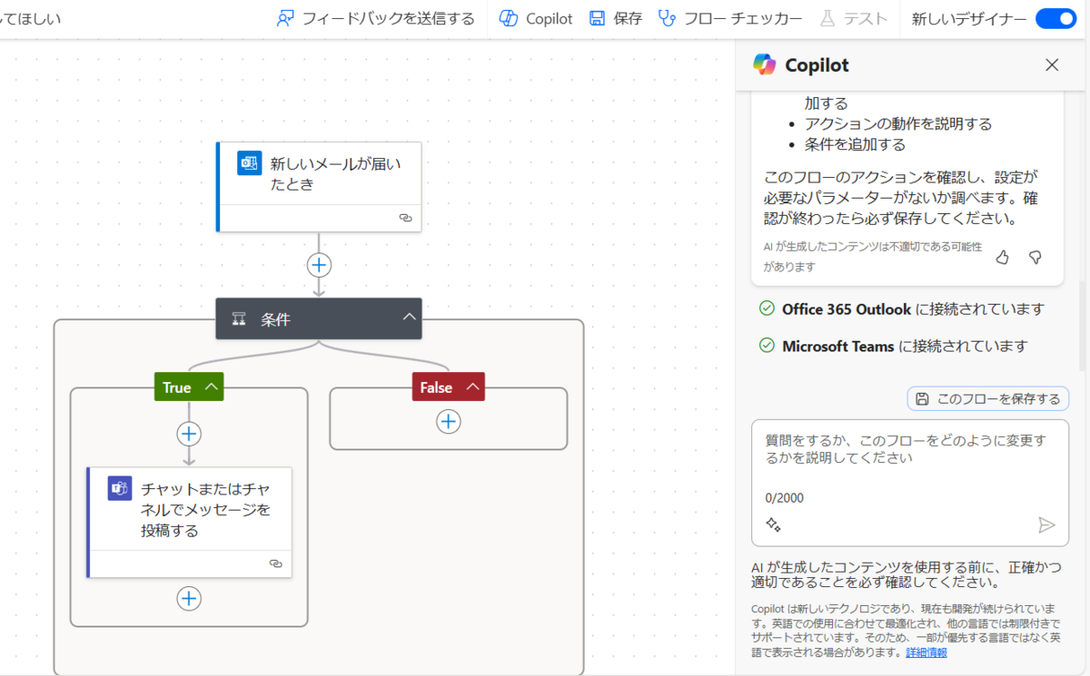Image resolution: width=1090 pixels, height=676 pixels.
Task: Click the テスト flask button
Action: pyautogui.click(x=853, y=18)
